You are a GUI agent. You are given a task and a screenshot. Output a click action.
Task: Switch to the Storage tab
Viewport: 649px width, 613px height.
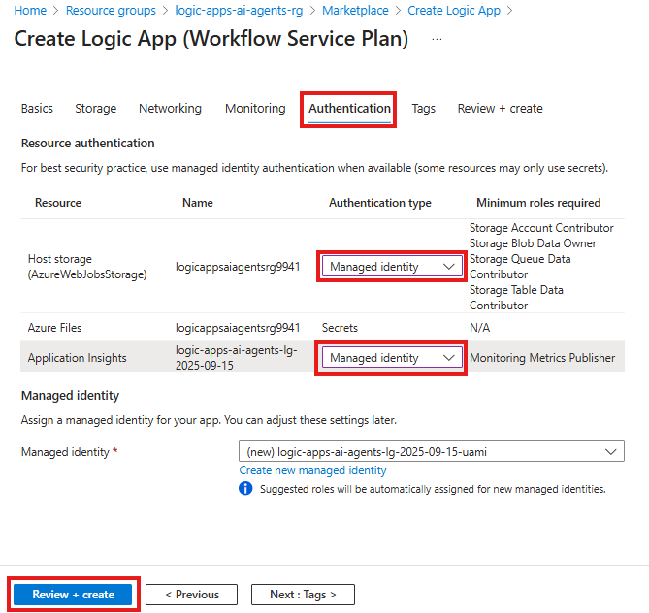[95, 109]
